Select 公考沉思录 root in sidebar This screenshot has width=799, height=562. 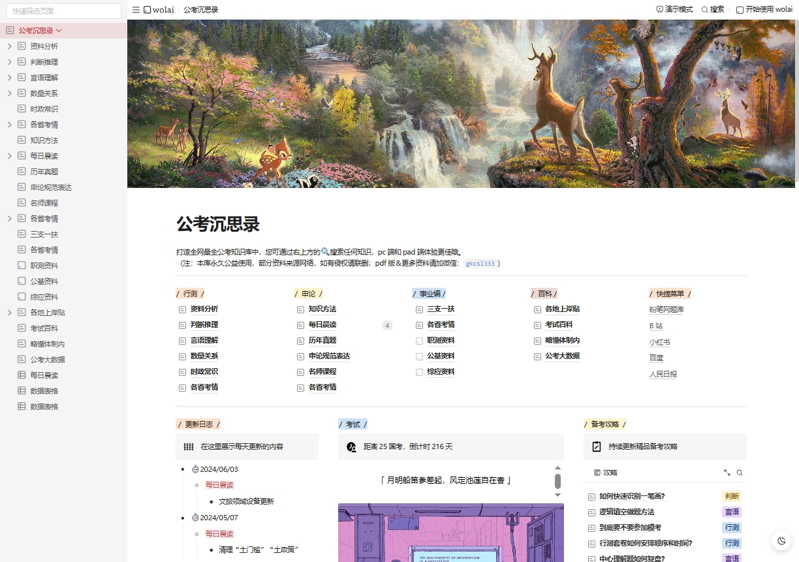tap(35, 31)
